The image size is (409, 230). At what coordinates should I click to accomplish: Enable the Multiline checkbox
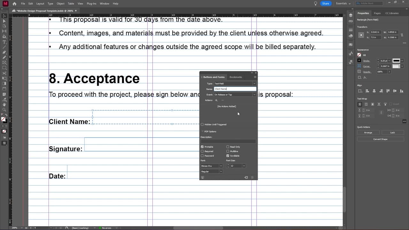228,151
